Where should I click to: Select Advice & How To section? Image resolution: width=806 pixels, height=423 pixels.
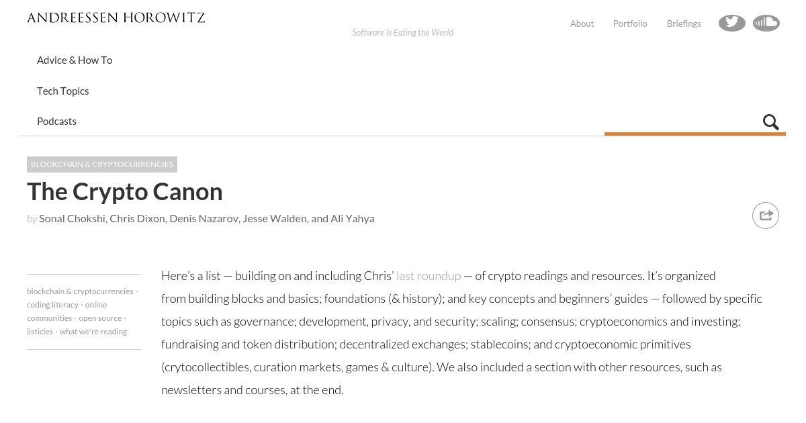coord(75,60)
